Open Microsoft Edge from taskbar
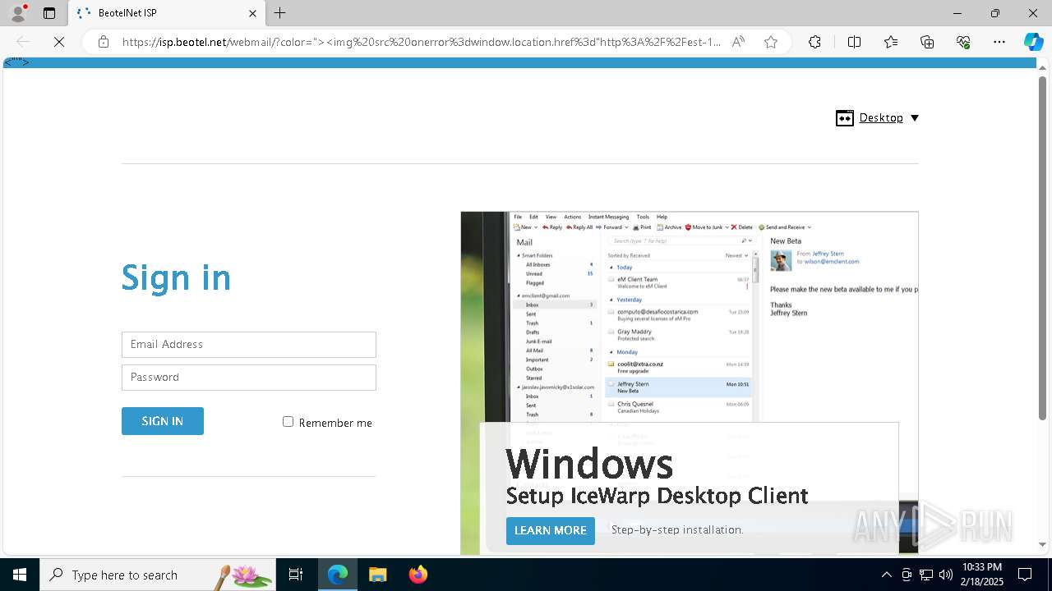Screen dimensions: 1052x591 pyautogui.click(x=338, y=575)
